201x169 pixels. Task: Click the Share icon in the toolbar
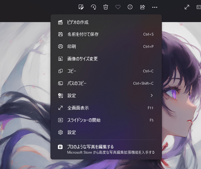click(x=142, y=7)
